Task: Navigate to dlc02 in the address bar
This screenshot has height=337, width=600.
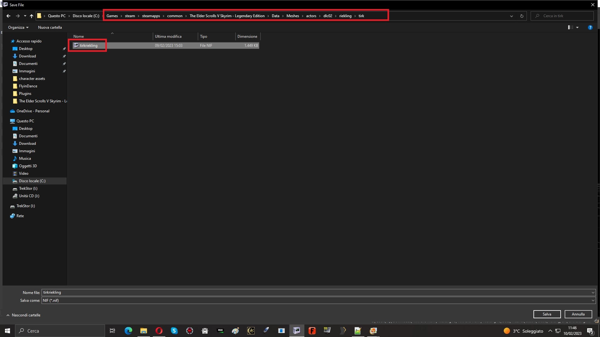Action: tap(327, 16)
